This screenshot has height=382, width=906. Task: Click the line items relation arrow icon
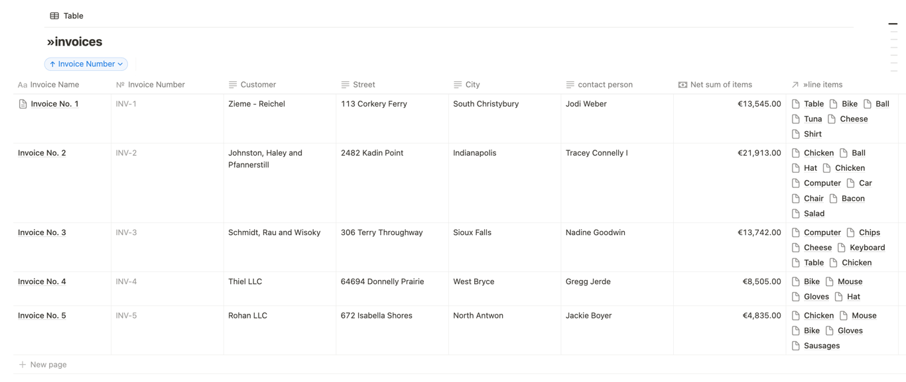(x=795, y=85)
